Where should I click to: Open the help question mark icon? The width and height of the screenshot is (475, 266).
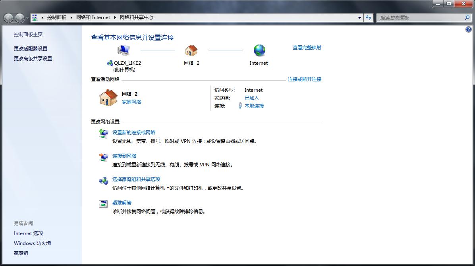point(469,29)
